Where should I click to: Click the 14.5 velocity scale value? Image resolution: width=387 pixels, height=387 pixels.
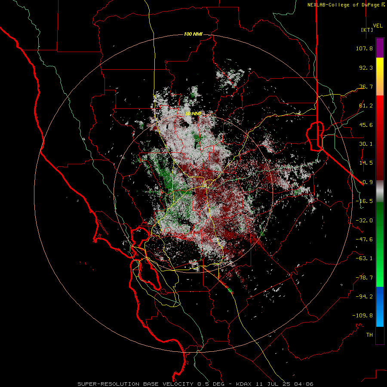pos(366,163)
